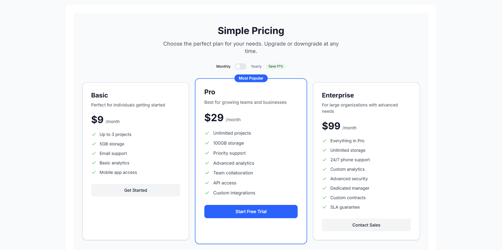Image resolution: width=502 pixels, height=250 pixels.
Task: Click the checkmark beside SLA guarantee
Action: (324, 207)
